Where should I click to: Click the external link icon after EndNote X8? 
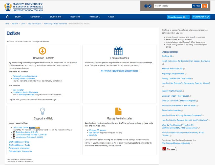tap(173, 56)
